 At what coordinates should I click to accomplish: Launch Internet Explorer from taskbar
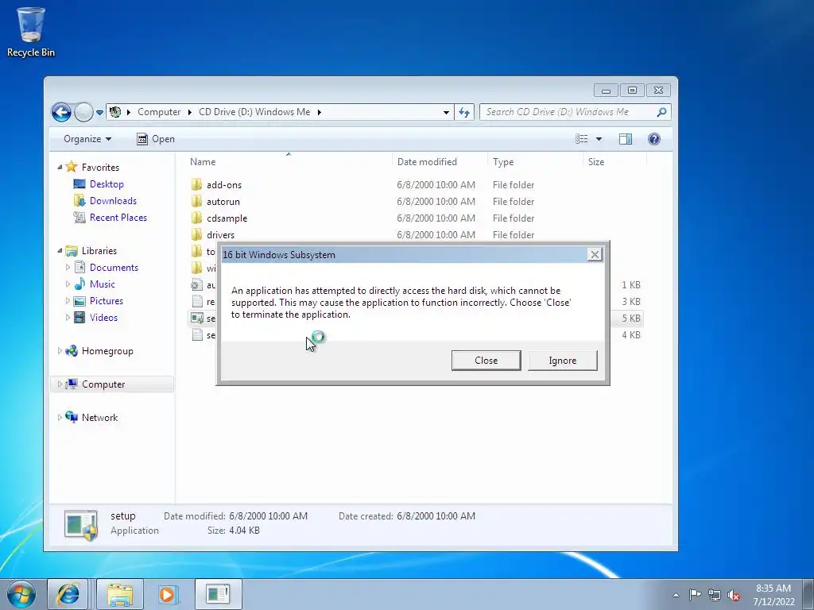[68, 594]
